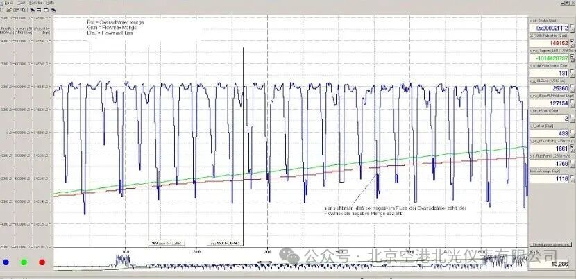Image resolution: width=576 pixels, height=279 pixels.
Task: Click the 25360 value field
Action: 550,88
